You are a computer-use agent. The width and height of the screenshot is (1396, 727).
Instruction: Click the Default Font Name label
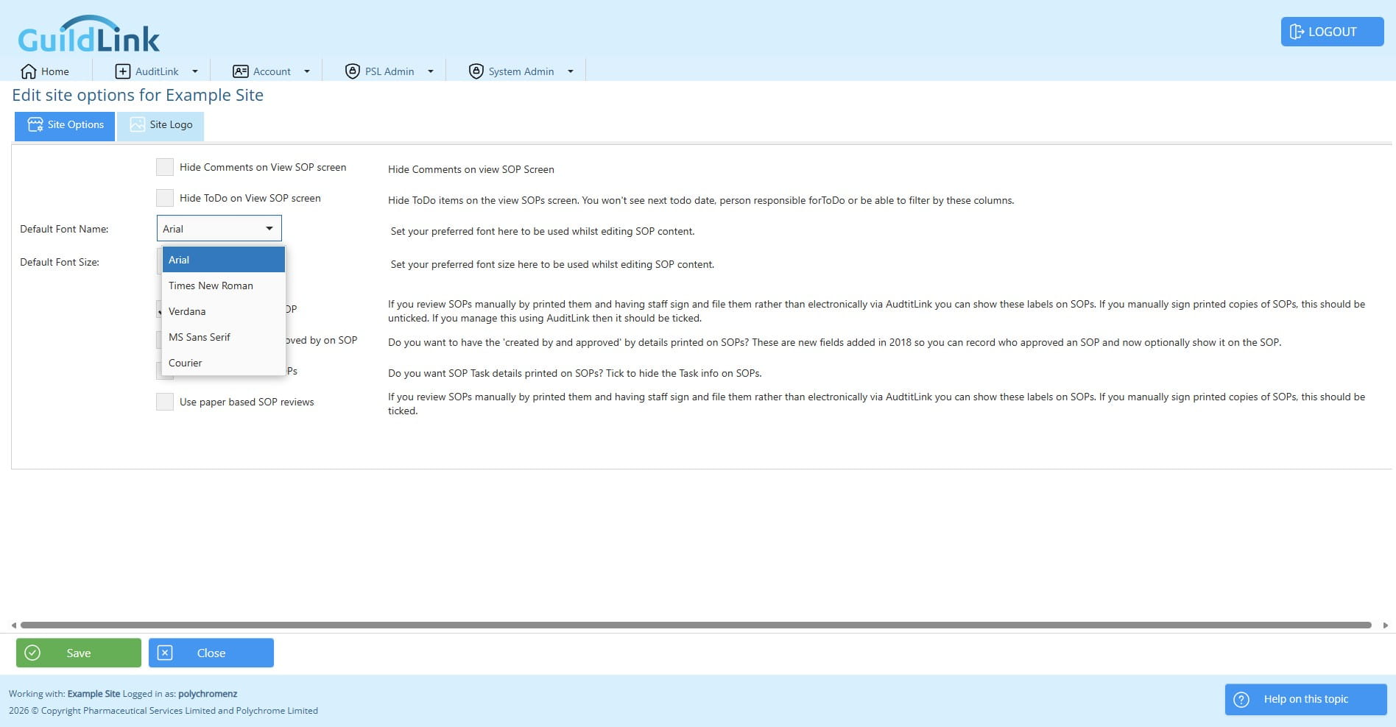pyautogui.click(x=64, y=229)
